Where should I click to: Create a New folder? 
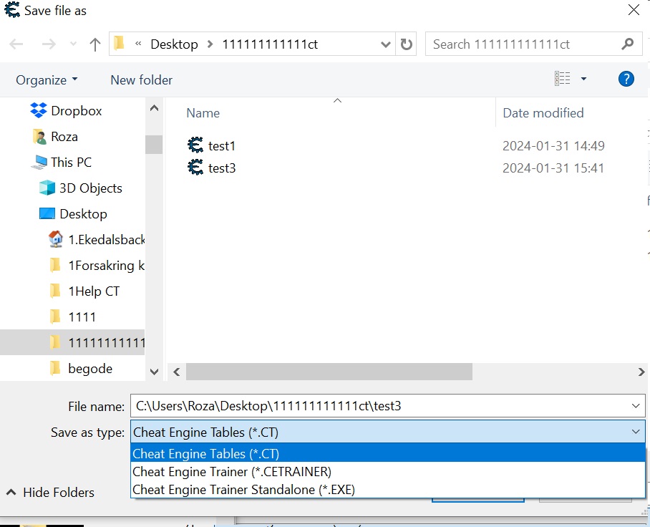point(141,80)
